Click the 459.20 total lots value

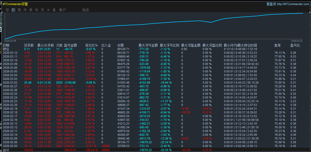(x=28, y=150)
